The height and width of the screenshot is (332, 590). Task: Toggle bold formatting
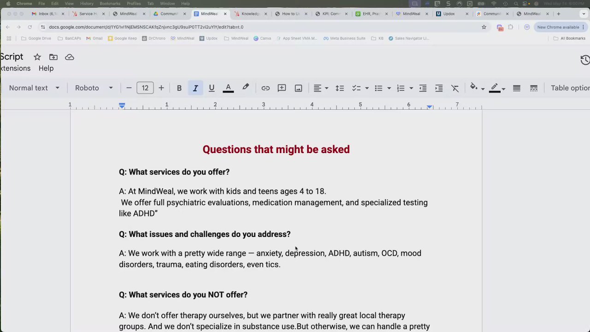(x=179, y=88)
